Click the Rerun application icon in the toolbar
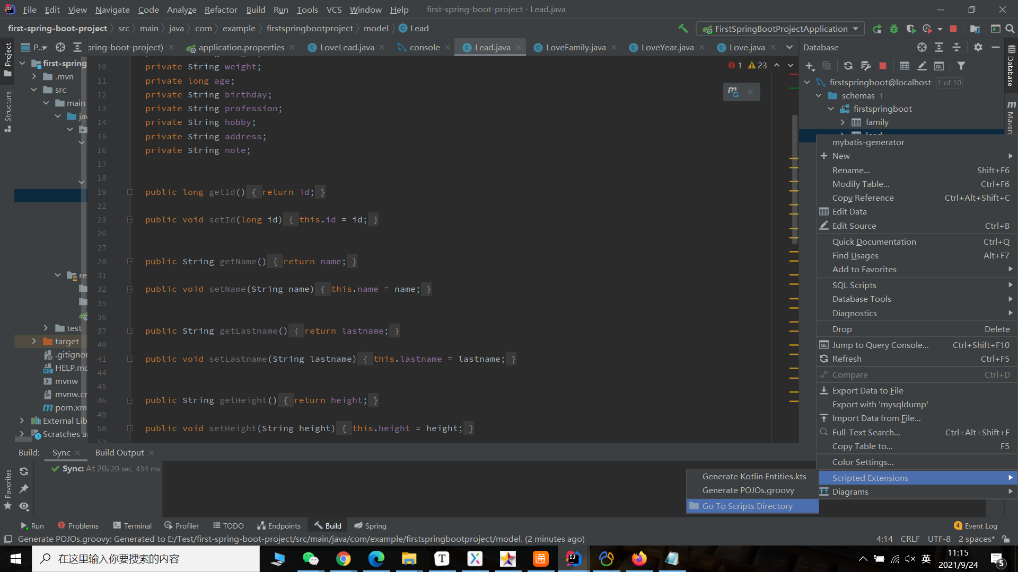The height and width of the screenshot is (572, 1018). pyautogui.click(x=877, y=29)
